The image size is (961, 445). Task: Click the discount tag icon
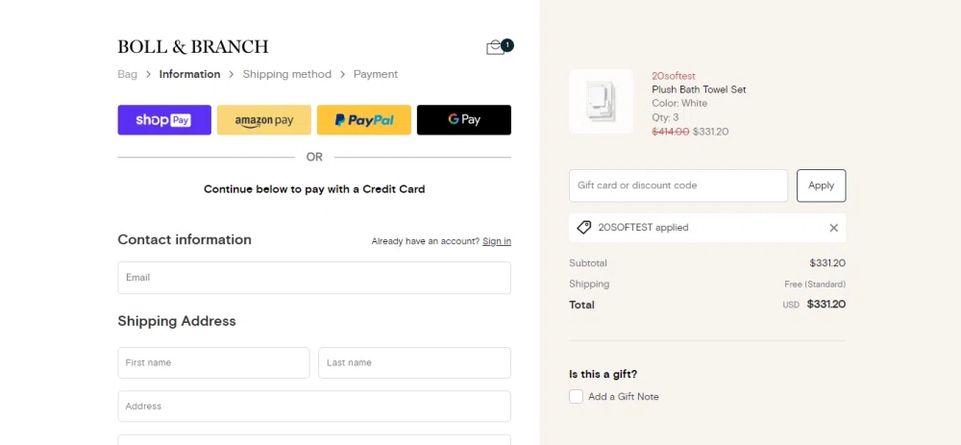584,228
